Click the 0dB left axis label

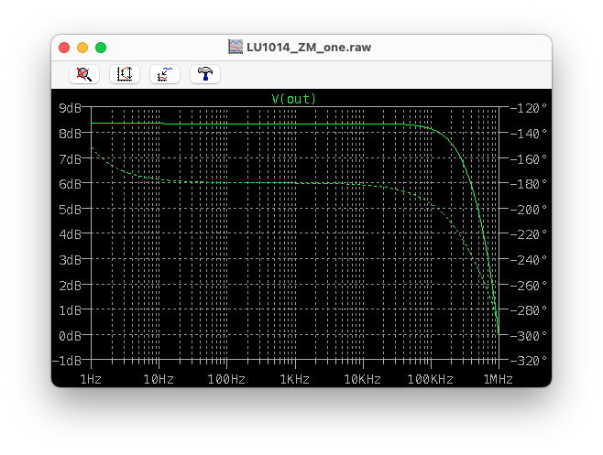(x=70, y=336)
